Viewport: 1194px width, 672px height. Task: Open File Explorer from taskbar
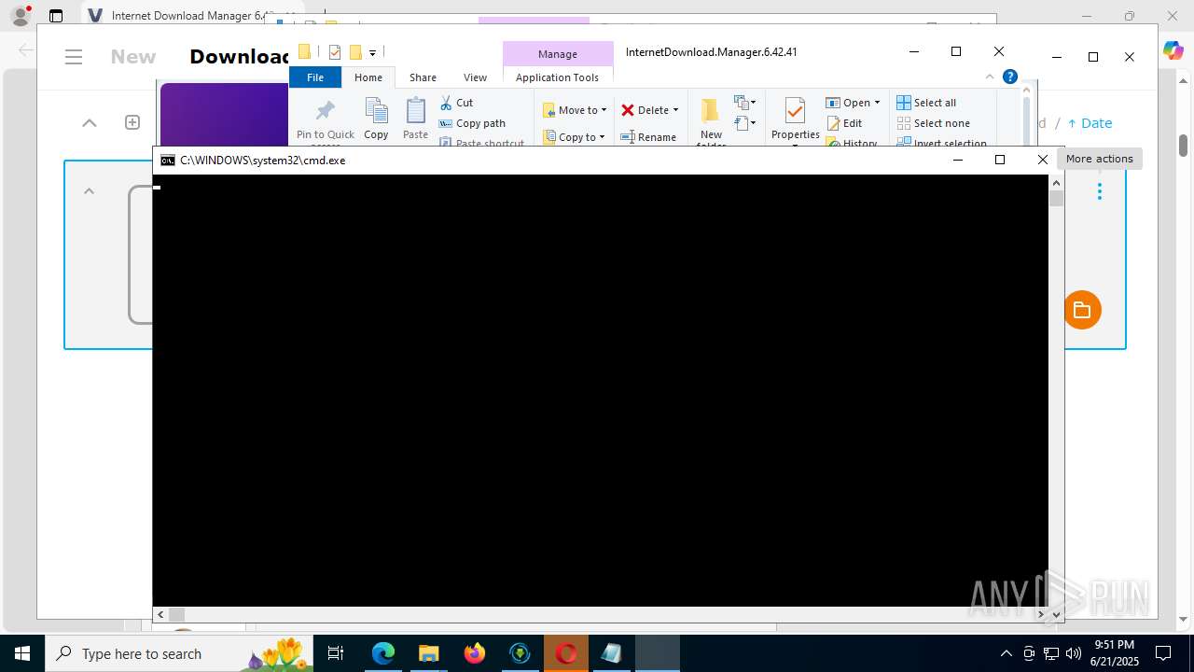click(x=429, y=653)
